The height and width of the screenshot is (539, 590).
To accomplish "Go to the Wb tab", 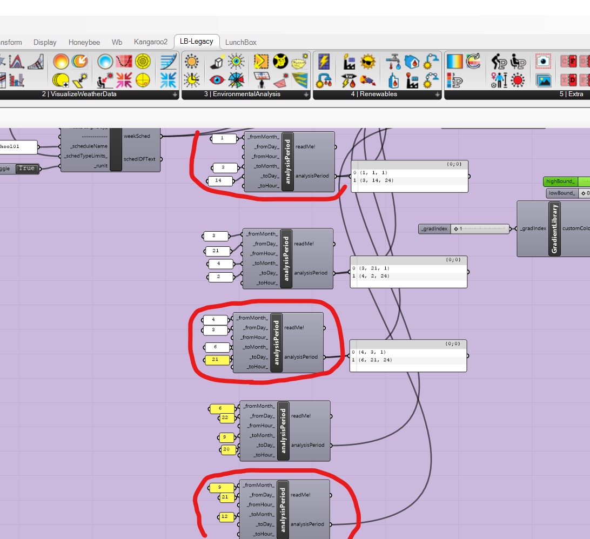I will [117, 43].
